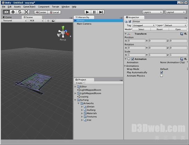Toggle scene lighting sun icon
This screenshot has width=189, height=145.
tap(48, 21)
